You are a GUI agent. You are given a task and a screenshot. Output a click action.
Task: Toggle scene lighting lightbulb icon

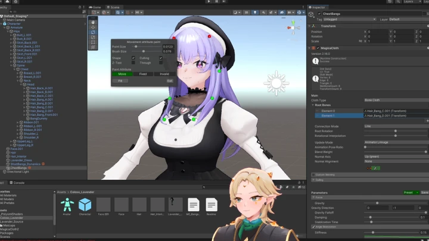255,12
